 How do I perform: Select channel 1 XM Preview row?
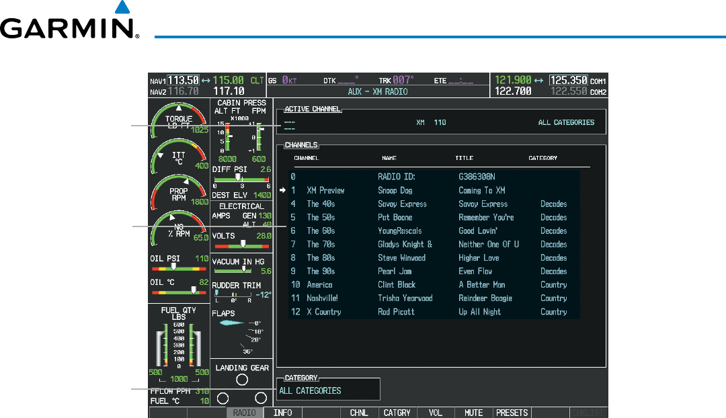coord(434,190)
